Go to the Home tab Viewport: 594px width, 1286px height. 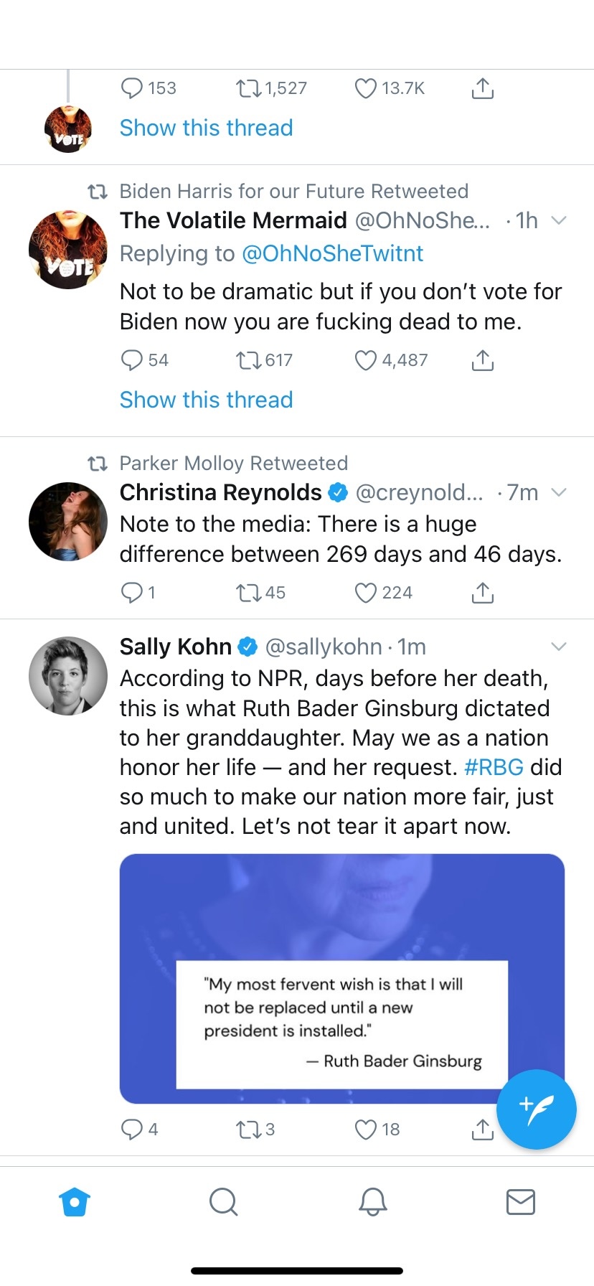[75, 1201]
